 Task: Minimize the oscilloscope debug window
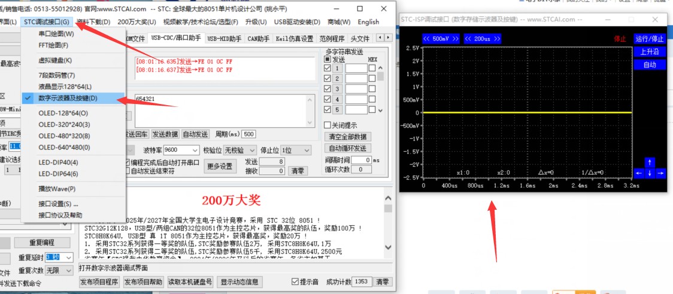coord(609,19)
